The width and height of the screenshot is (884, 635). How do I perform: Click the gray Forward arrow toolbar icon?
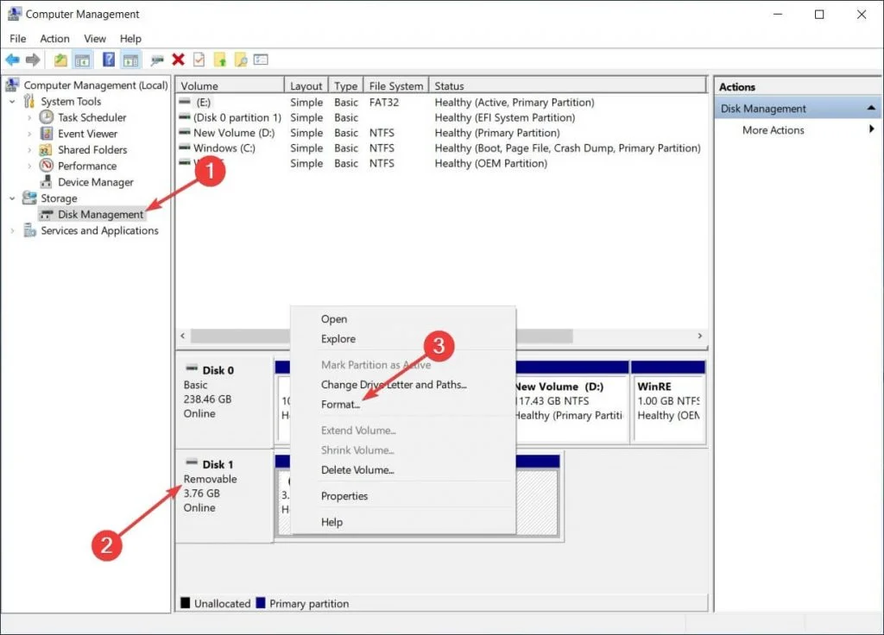(34, 60)
